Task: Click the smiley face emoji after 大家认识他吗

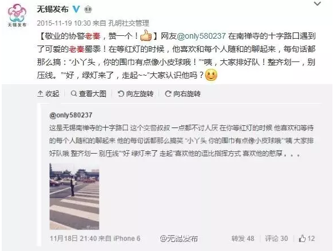Action: (x=211, y=75)
